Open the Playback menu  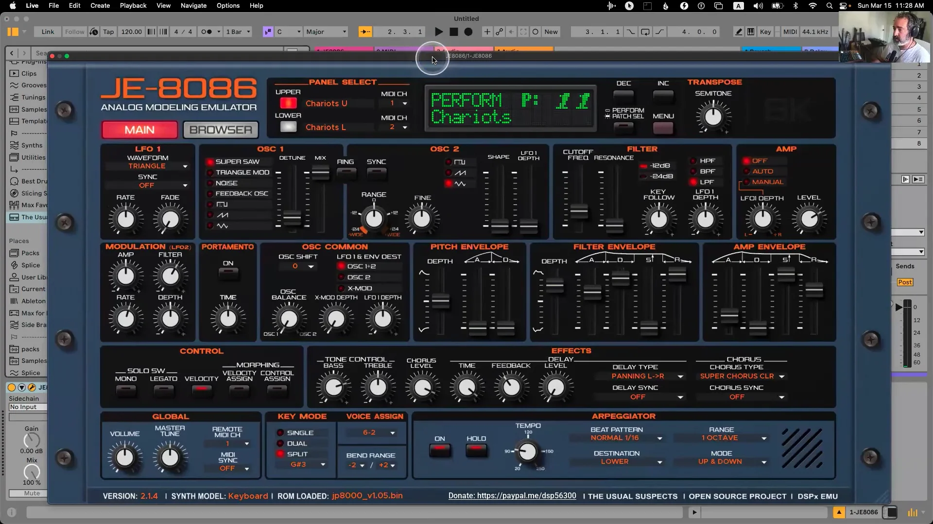pos(133,6)
